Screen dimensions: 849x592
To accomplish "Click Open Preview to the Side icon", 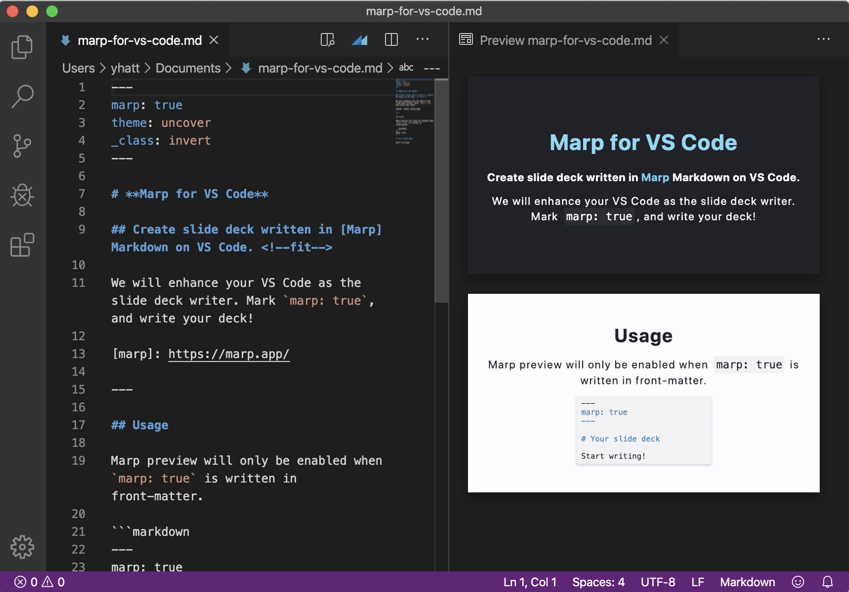I will point(327,40).
